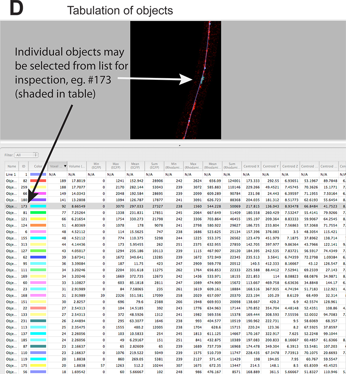
Task: Click Centroid Y value 209.364
Action: tap(272, 219)
